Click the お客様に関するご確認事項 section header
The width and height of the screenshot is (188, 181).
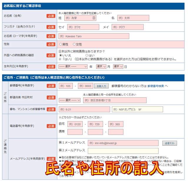coord(22,6)
